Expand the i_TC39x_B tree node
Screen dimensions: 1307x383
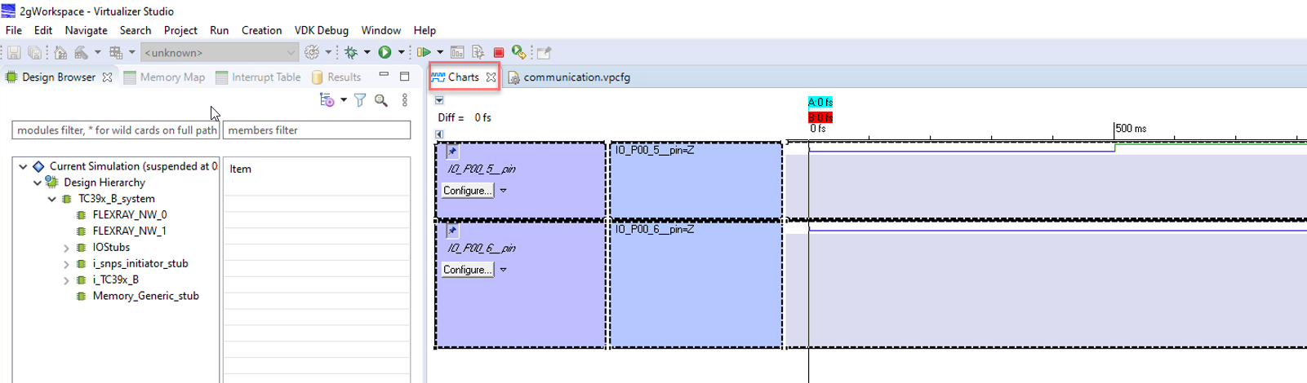point(66,280)
